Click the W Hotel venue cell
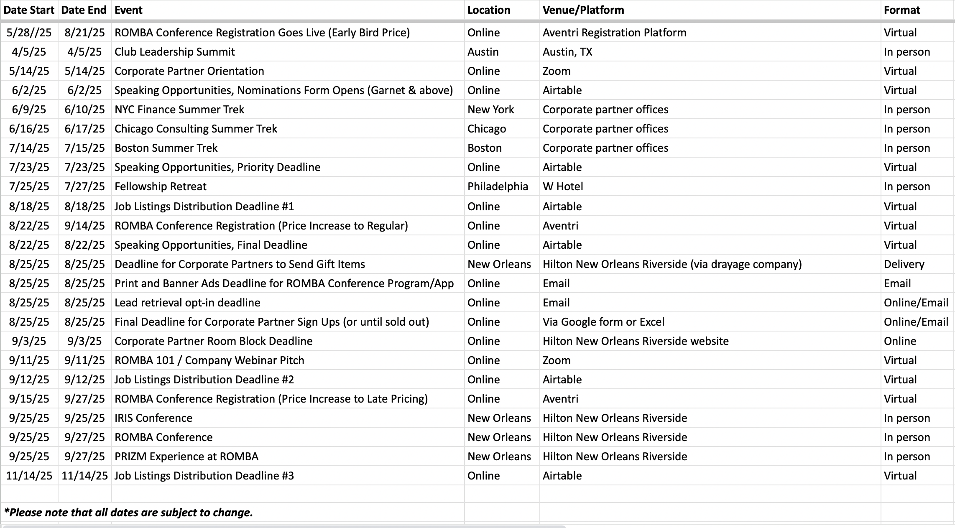The width and height of the screenshot is (955, 528). pos(710,186)
